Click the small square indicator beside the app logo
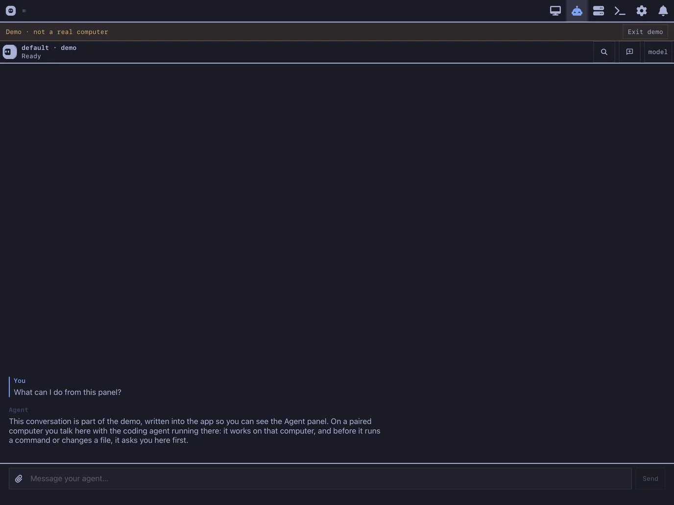 tap(24, 11)
